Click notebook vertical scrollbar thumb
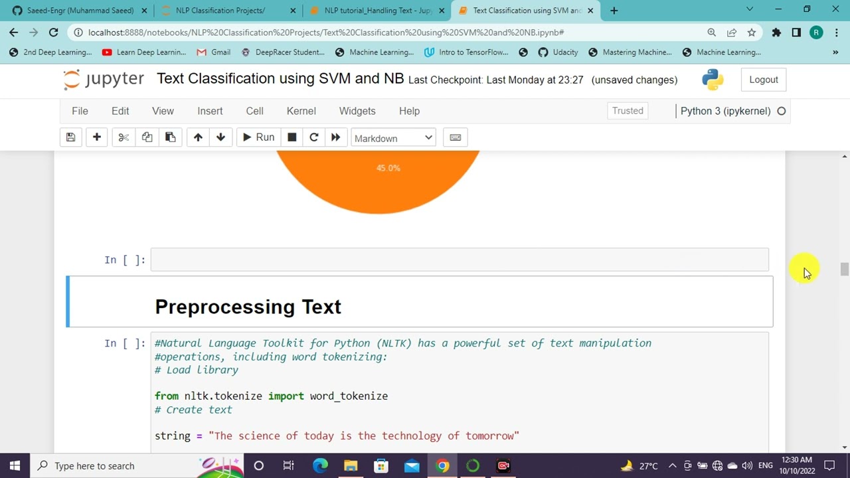850x478 pixels. 844,270
